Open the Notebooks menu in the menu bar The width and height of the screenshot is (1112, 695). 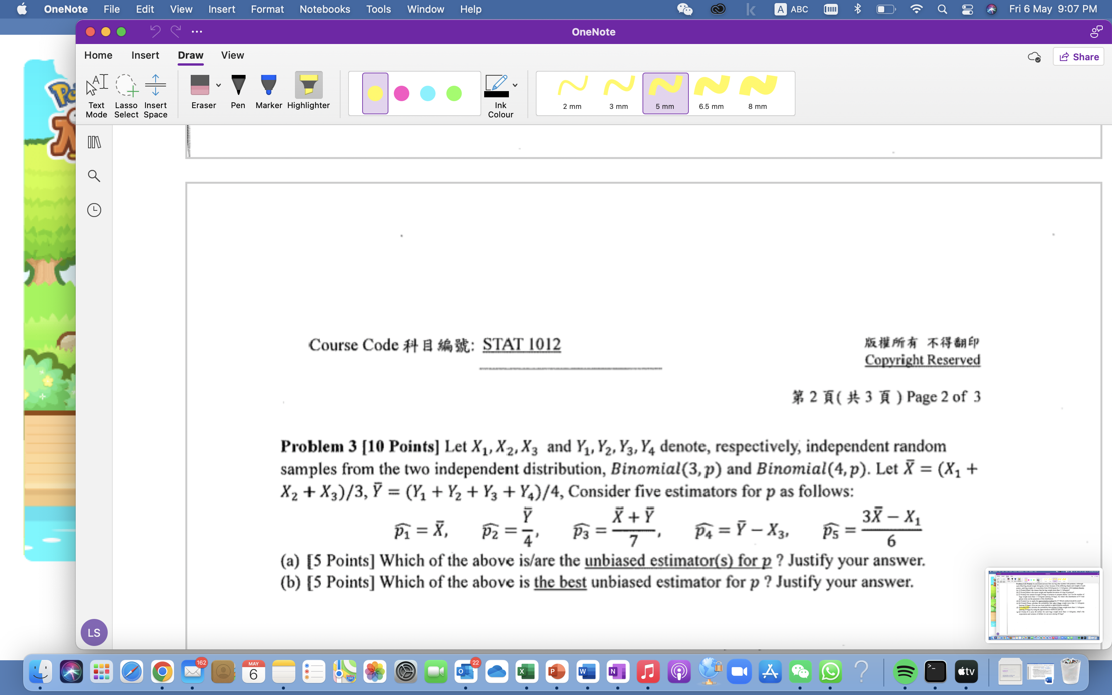[x=325, y=9]
